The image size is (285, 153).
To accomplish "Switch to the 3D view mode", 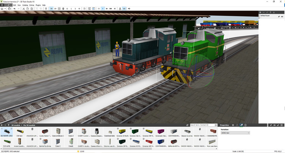I will point(51,8).
